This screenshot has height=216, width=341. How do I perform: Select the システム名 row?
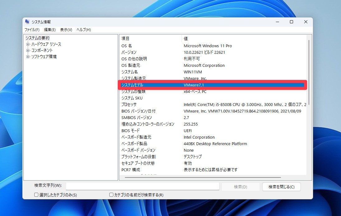click(x=213, y=72)
